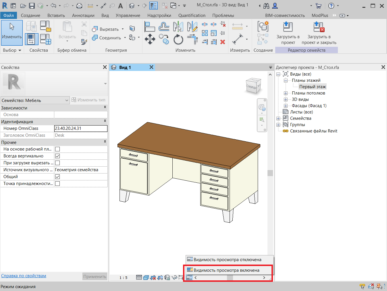This screenshot has width=387, height=291.
Task: Expand 'Планы потолков' tree node
Action: pos(286,93)
